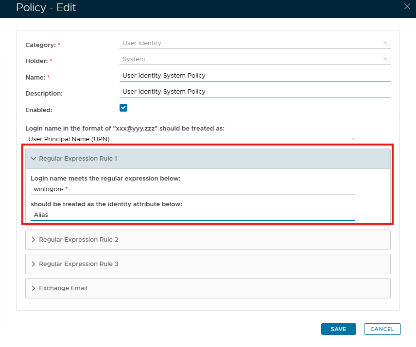Click the down chevron on Rule 1
This screenshot has height=347, width=416.
pyautogui.click(x=34, y=159)
